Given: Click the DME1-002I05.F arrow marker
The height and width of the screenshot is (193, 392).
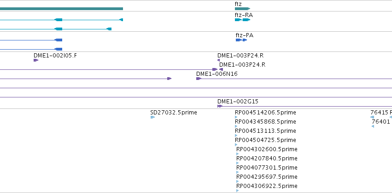Looking at the screenshot, I should point(36,60).
